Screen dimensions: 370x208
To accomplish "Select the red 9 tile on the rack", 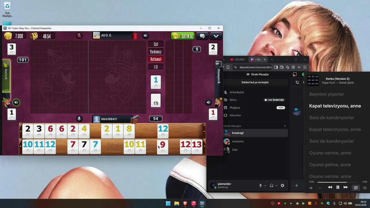I will pos(162,146).
